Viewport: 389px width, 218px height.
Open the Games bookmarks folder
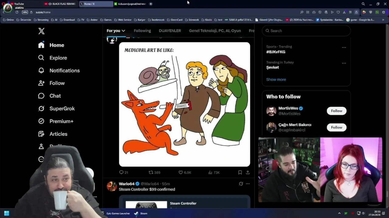pos(106,20)
